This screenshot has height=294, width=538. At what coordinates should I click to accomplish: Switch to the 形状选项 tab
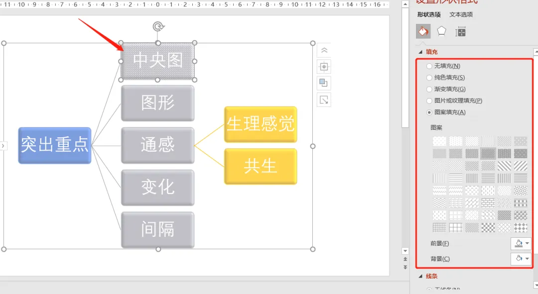429,14
